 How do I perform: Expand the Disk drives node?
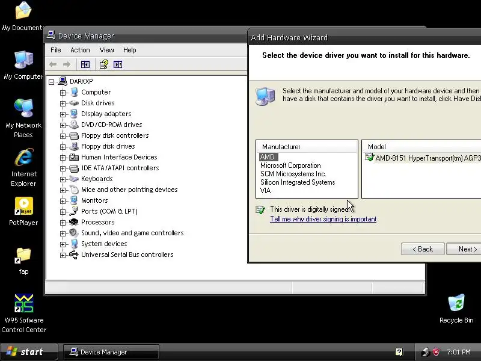pos(63,103)
